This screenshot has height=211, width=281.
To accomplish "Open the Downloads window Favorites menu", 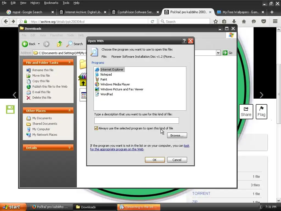I will (x=57, y=35).
